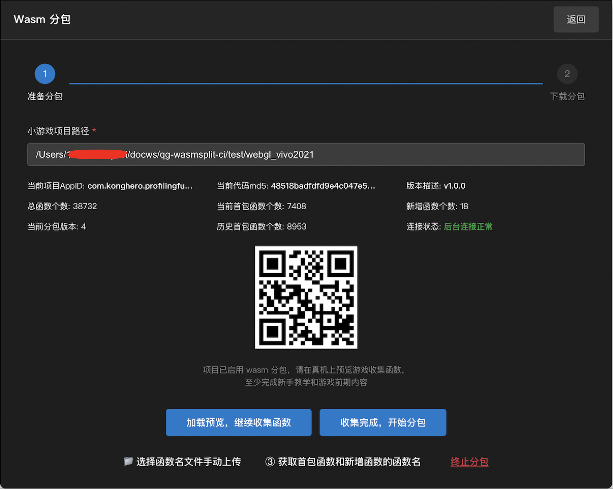Click the QR code image

[x=306, y=297]
